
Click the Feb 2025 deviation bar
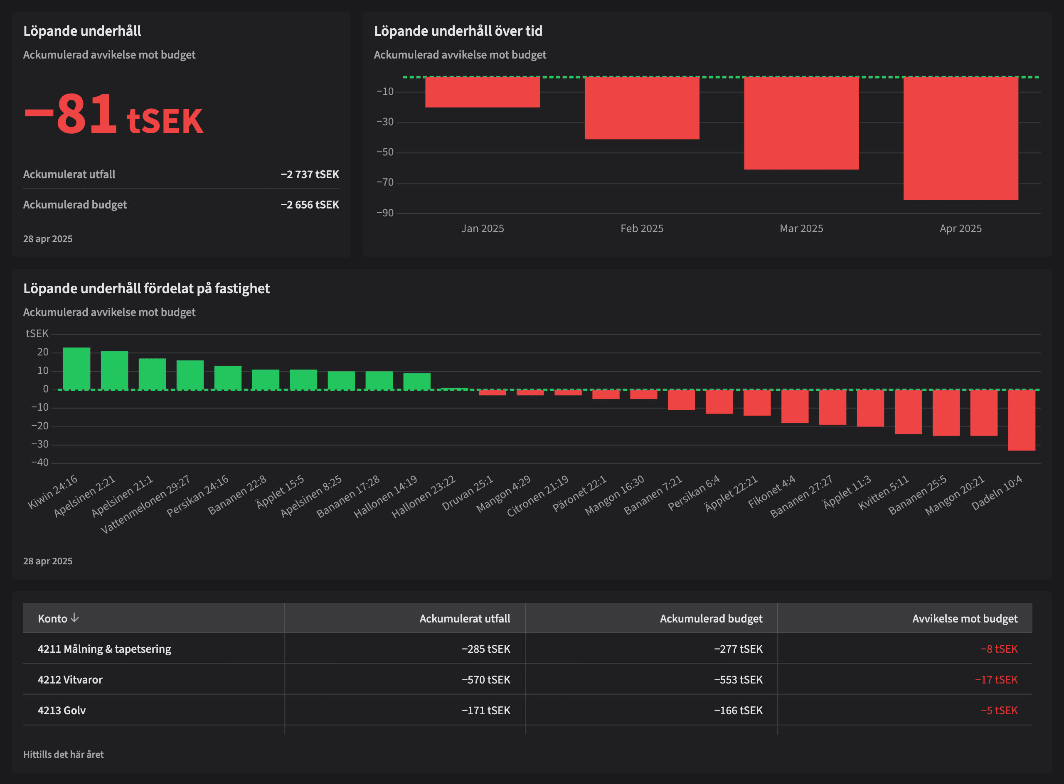(642, 108)
